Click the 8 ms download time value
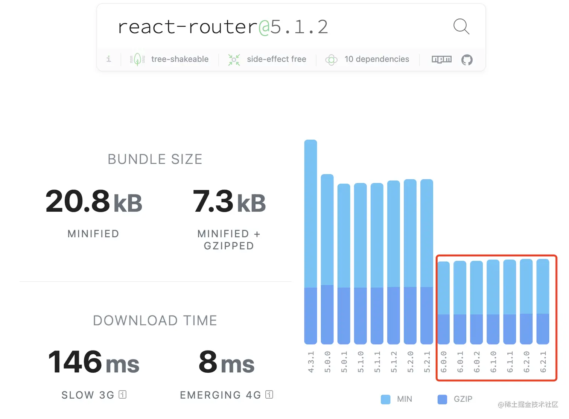Image resolution: width=569 pixels, height=419 pixels. coord(227,362)
